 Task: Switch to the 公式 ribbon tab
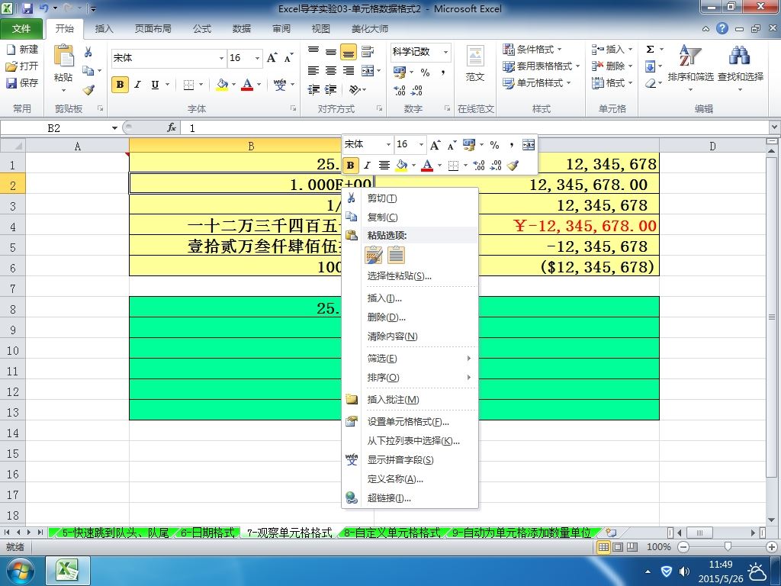click(201, 29)
